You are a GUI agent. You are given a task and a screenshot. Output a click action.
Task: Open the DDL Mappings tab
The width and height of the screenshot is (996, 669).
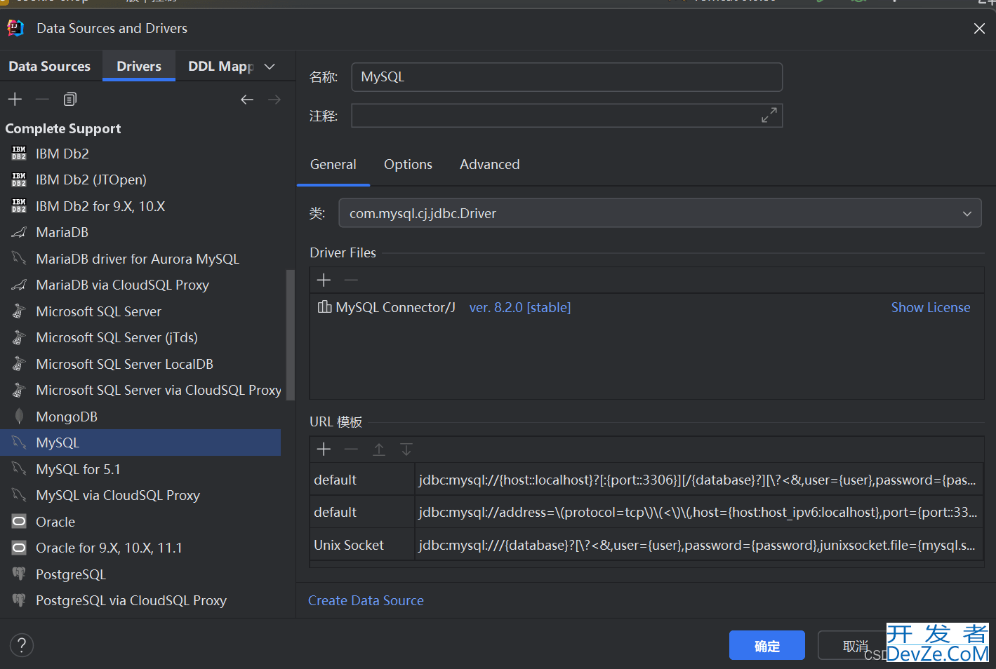click(220, 66)
